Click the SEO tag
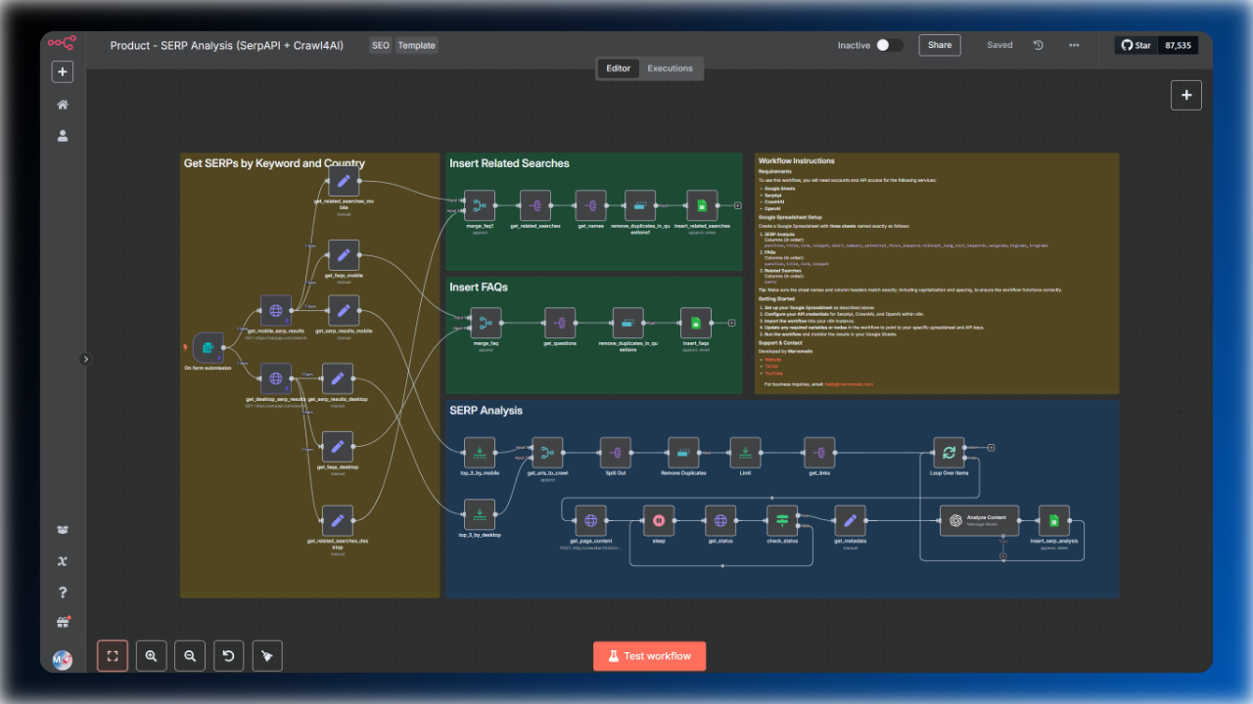The width and height of the screenshot is (1253, 704). [x=380, y=45]
